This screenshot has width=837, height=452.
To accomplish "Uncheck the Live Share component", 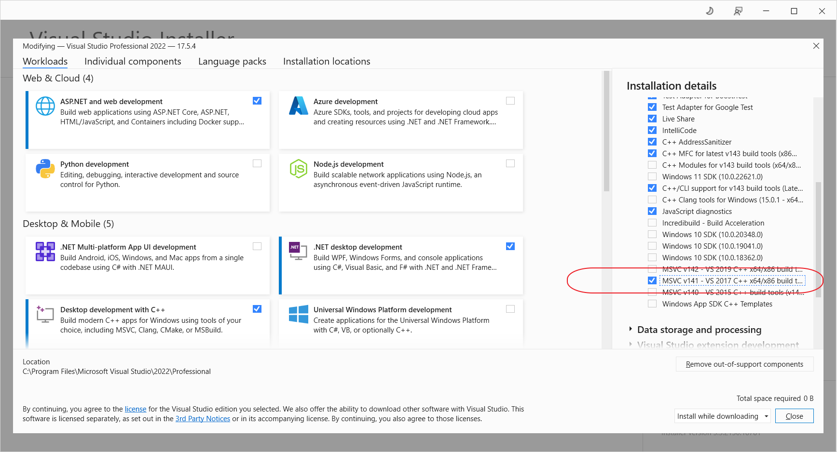I will [652, 119].
